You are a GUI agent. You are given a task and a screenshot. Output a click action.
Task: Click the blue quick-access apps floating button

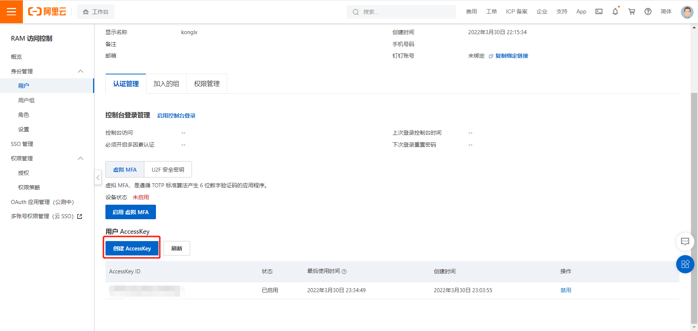(685, 264)
